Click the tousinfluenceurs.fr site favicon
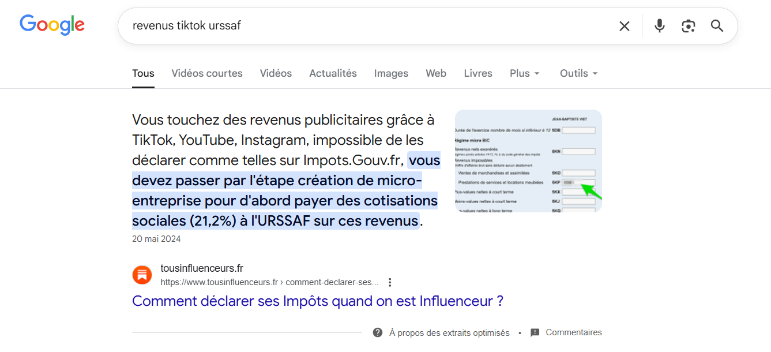The width and height of the screenshot is (771, 352). tap(142, 275)
